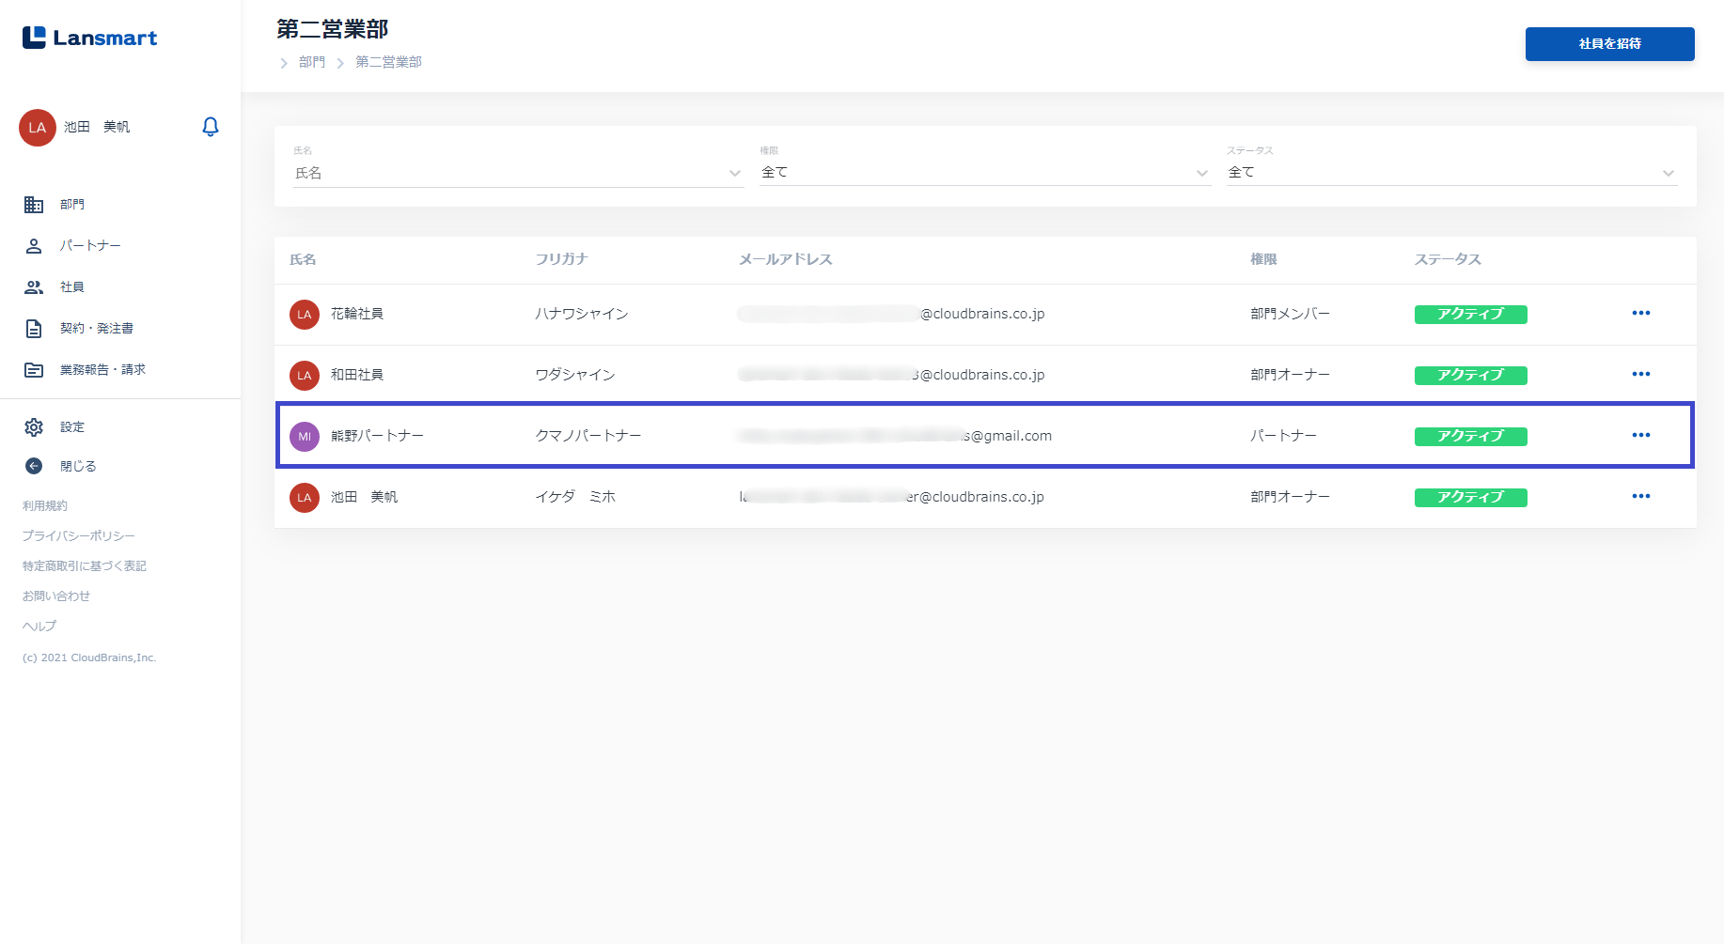Open 契約・発注書 document icon
The height and width of the screenshot is (944, 1724).
click(x=34, y=329)
